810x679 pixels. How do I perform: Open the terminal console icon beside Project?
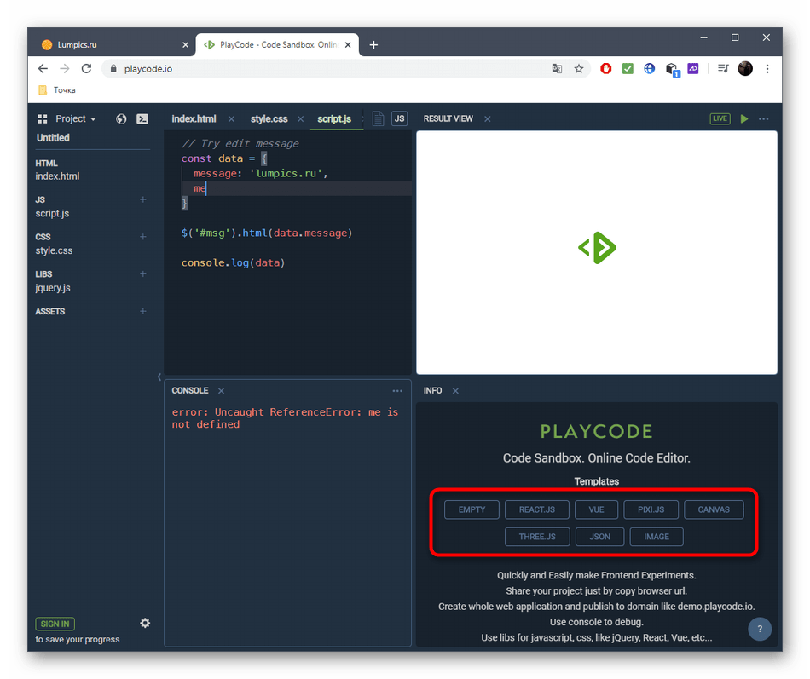[x=143, y=119]
